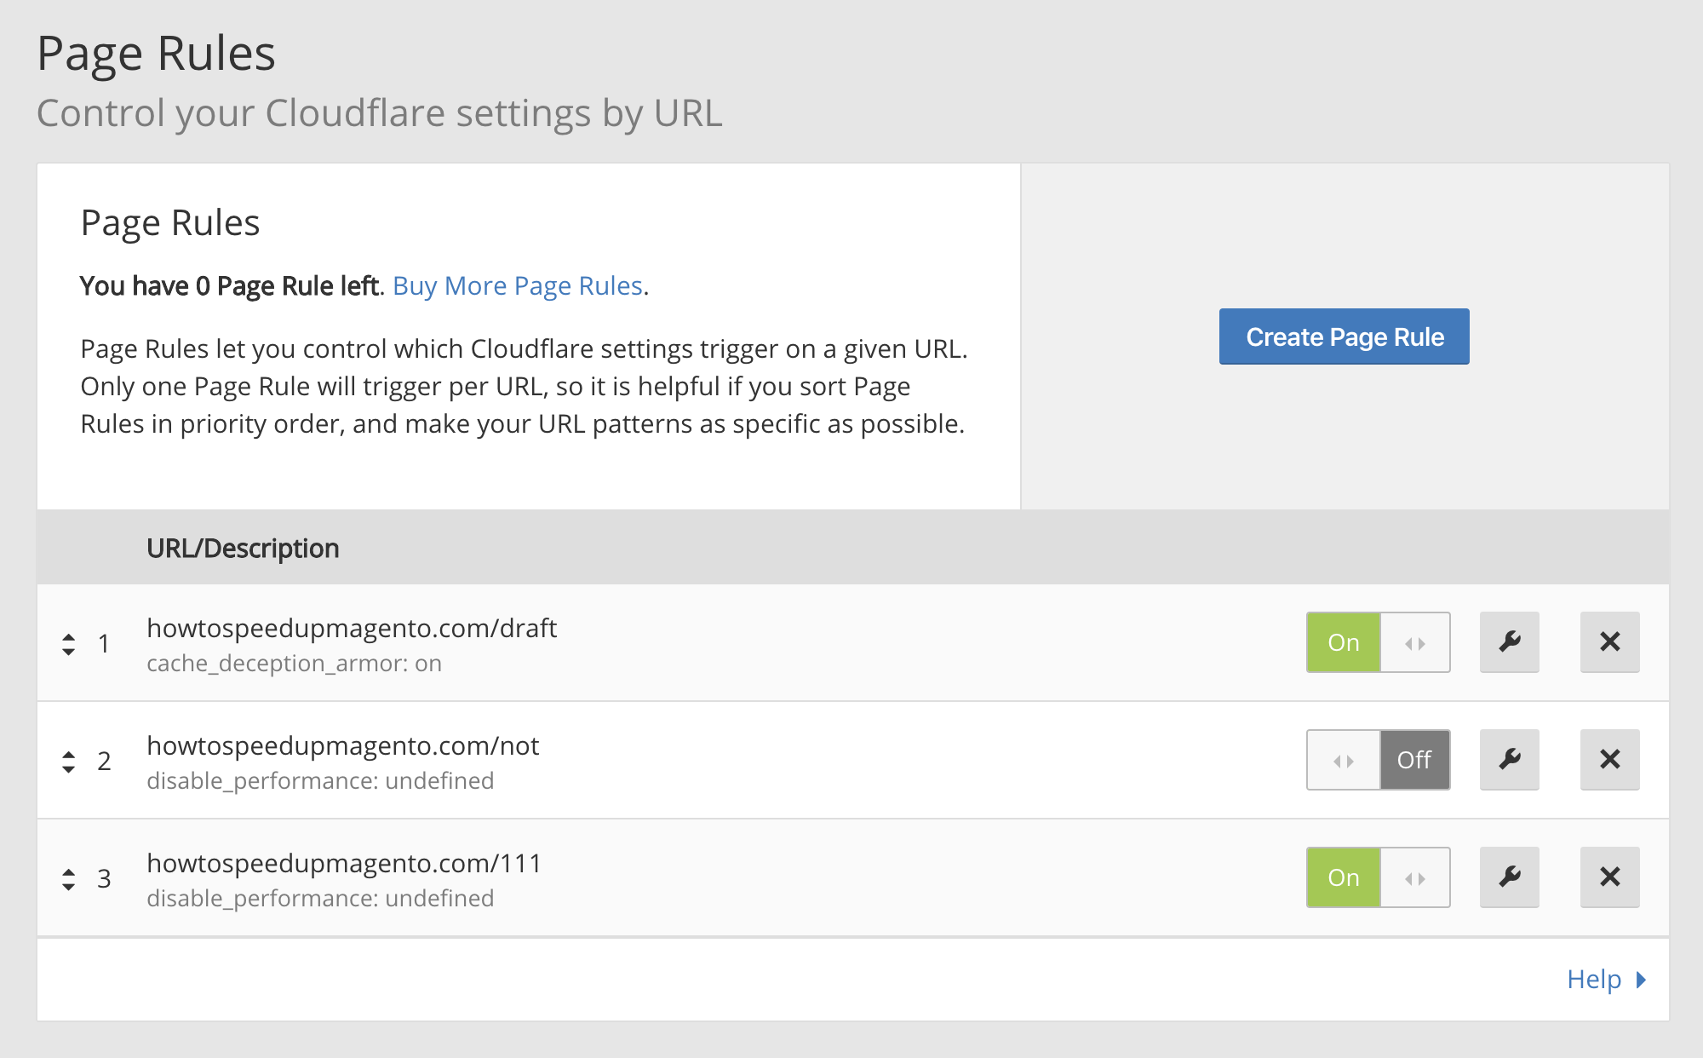Edit the /draft rule with wrench icon
1703x1058 pixels.
coord(1509,642)
